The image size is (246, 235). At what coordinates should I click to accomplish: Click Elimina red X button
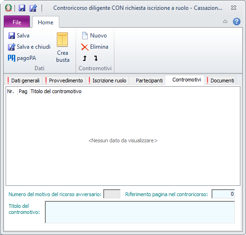(95, 47)
